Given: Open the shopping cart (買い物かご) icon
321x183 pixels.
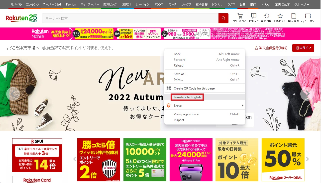Looking at the screenshot, I should (239, 18).
